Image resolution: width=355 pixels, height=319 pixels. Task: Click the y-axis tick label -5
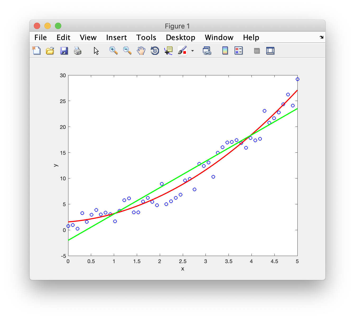tap(63, 256)
